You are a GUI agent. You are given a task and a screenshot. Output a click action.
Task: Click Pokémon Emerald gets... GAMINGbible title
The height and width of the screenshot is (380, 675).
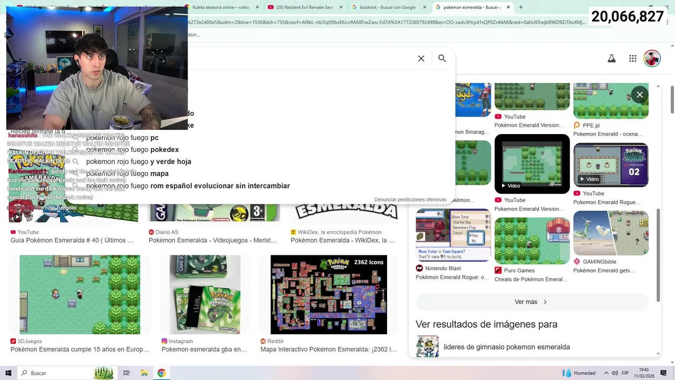pyautogui.click(x=604, y=271)
